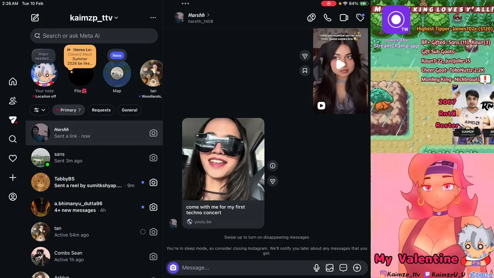Play the shared valorant mumbai server reel
494x278 pixels.
click(x=340, y=64)
